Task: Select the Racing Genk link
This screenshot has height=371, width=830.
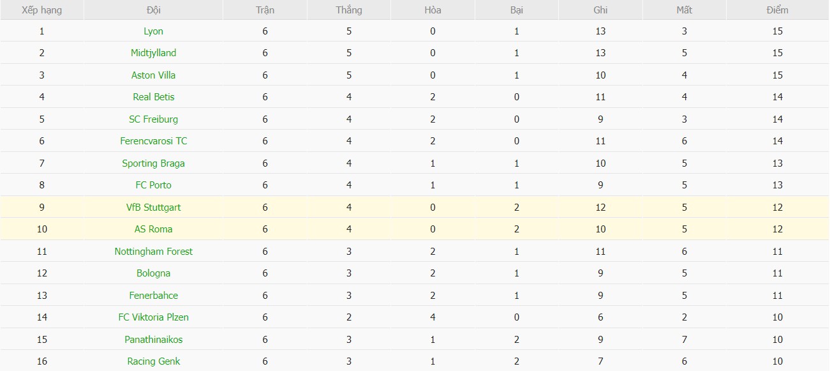Action: click(153, 361)
